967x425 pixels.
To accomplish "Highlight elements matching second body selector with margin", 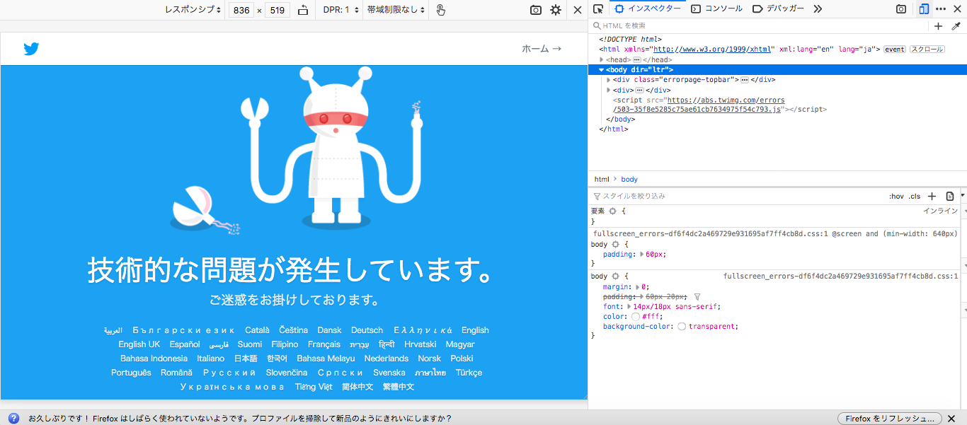I will click(x=615, y=276).
